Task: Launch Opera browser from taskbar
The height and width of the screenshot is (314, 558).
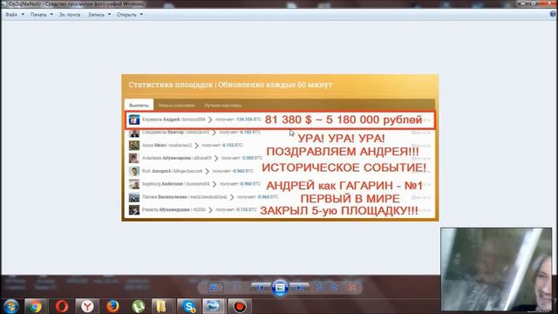Action: pos(62,306)
